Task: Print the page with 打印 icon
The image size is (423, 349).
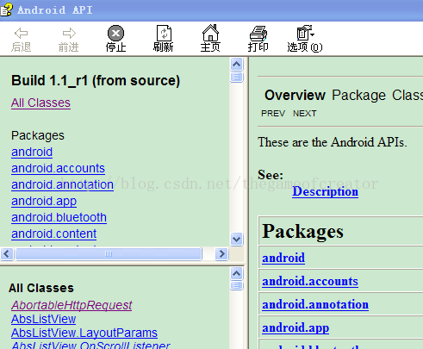Action: point(258,39)
